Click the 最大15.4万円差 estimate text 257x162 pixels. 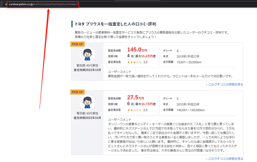(x=146, y=56)
